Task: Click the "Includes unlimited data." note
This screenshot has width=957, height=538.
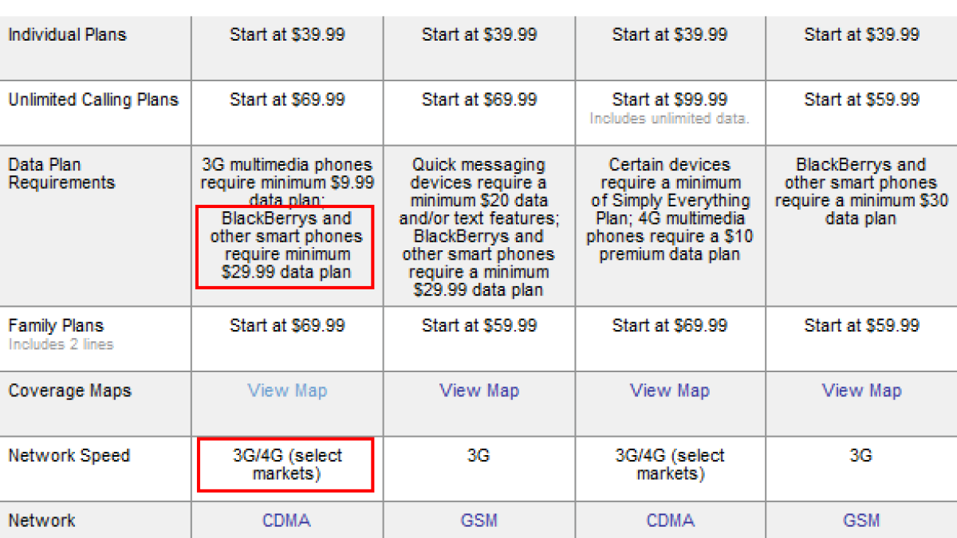Action: pyautogui.click(x=670, y=119)
